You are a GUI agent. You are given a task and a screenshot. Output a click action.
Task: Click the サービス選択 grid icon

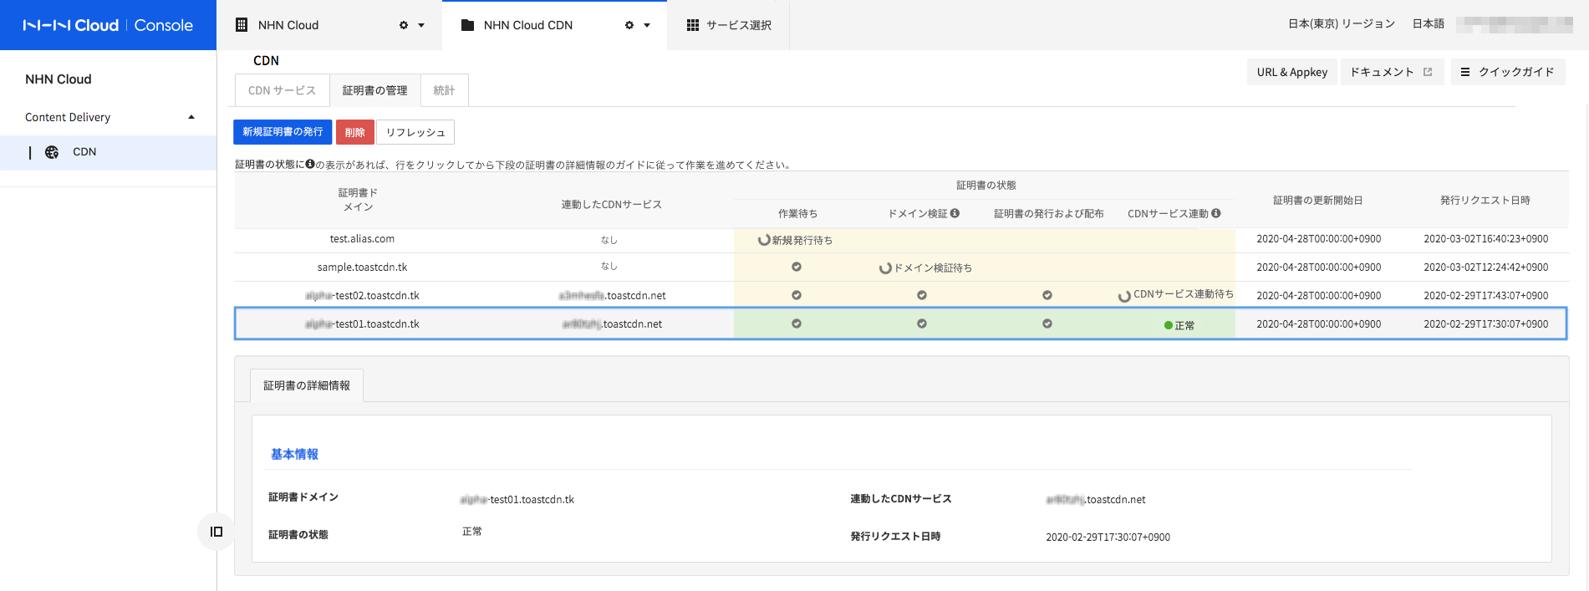[692, 25]
